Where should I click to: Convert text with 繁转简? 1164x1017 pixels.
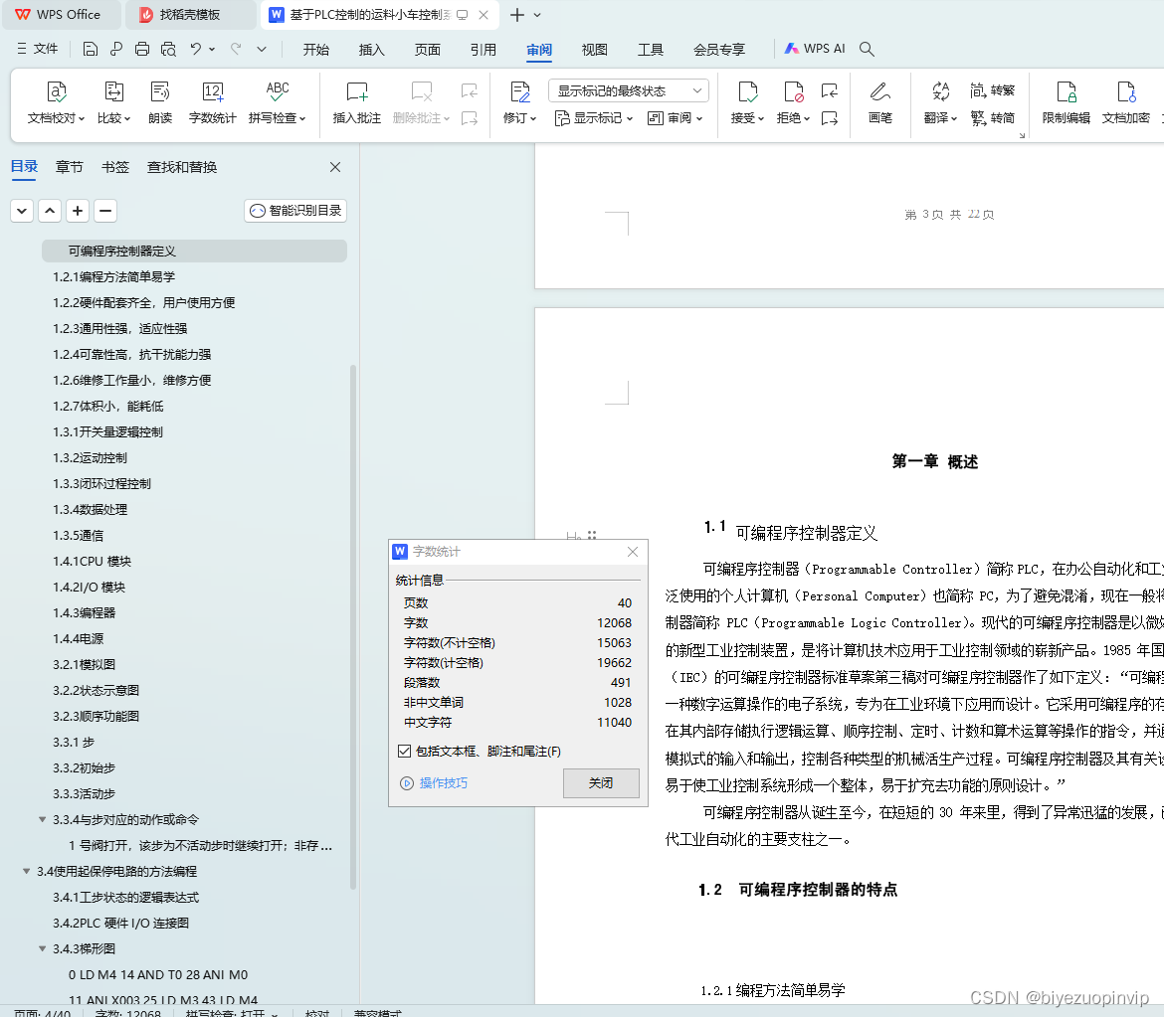993,118
